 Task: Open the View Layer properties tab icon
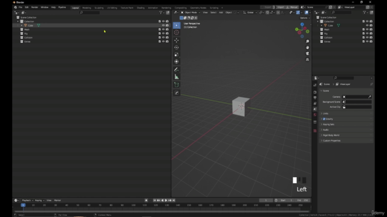coord(315,104)
